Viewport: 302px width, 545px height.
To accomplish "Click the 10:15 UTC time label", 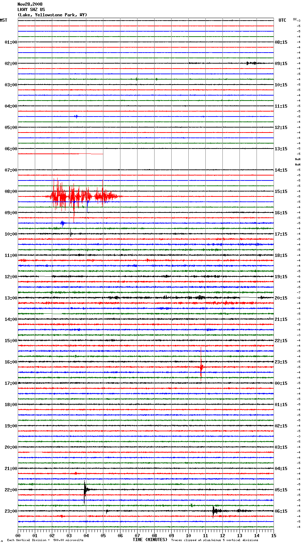I will [281, 85].
